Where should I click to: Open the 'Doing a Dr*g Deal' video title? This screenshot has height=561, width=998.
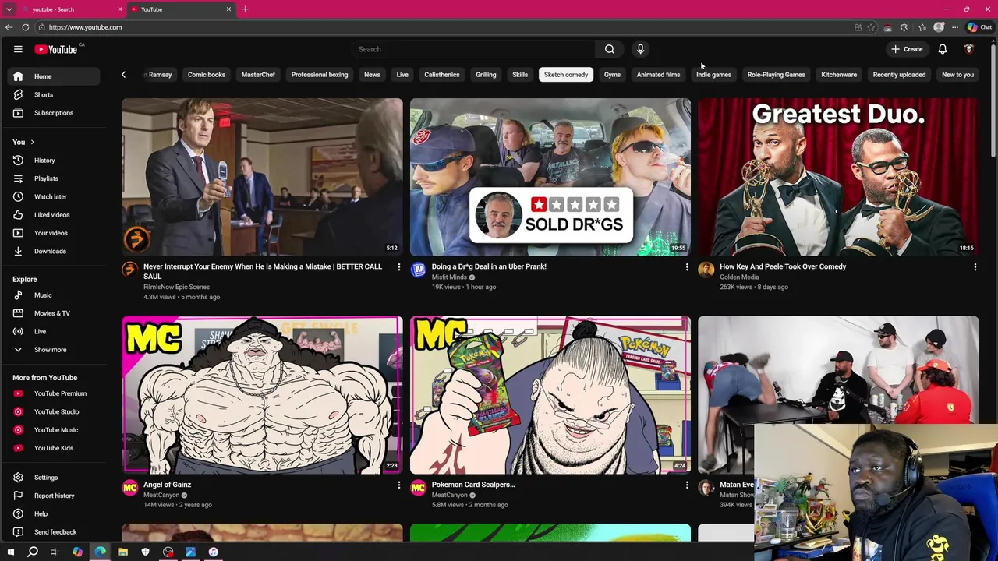489,266
